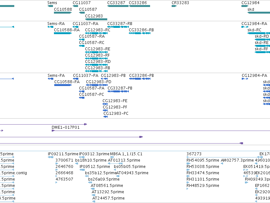Image resolution: width=270 pixels, height=203 pixels.
Task: Select transcript CG12983-RE
Action: (x=98, y=49)
